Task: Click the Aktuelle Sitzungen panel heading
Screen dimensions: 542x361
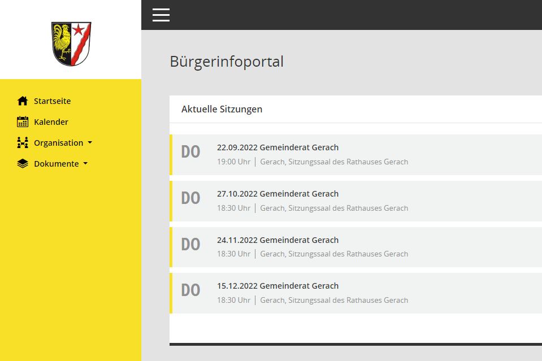Action: (x=222, y=109)
